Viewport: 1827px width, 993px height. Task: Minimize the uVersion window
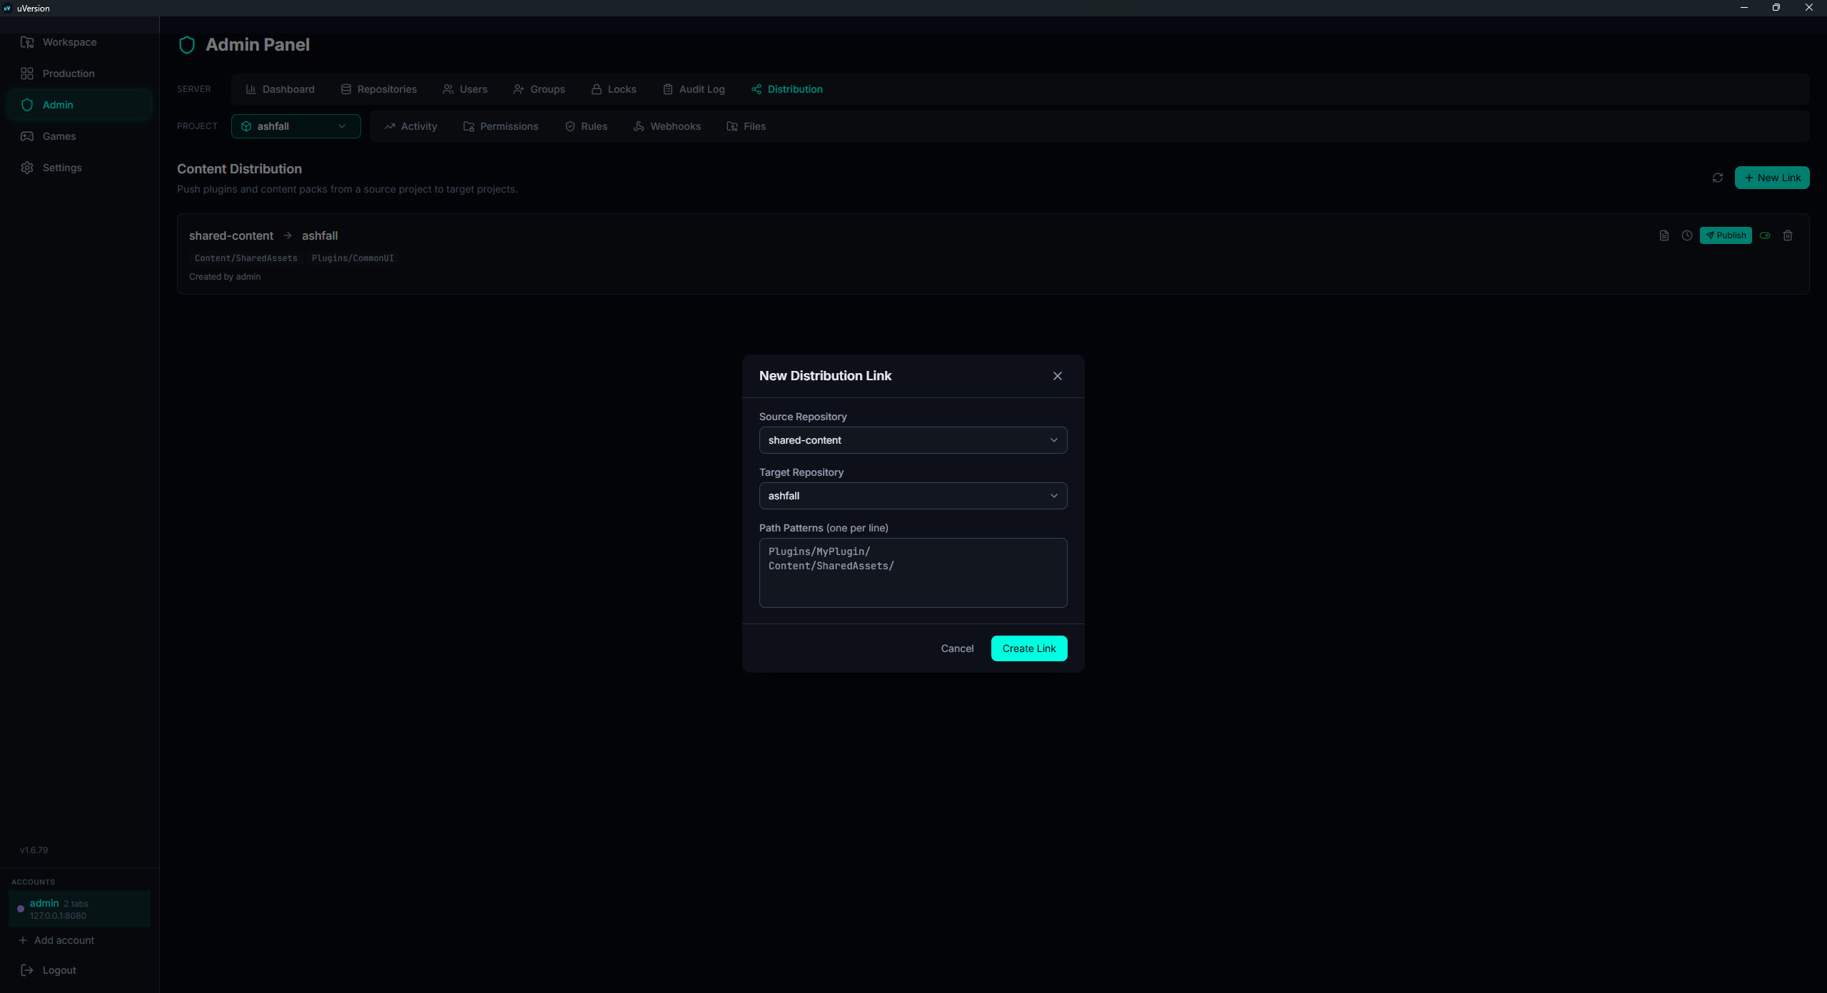(1744, 8)
